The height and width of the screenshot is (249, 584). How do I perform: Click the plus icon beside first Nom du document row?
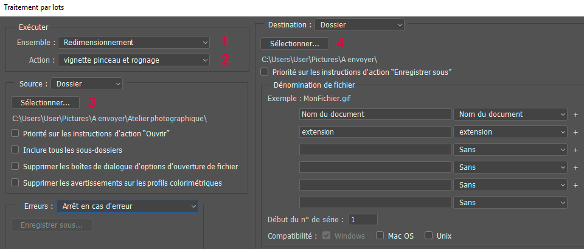(575, 114)
